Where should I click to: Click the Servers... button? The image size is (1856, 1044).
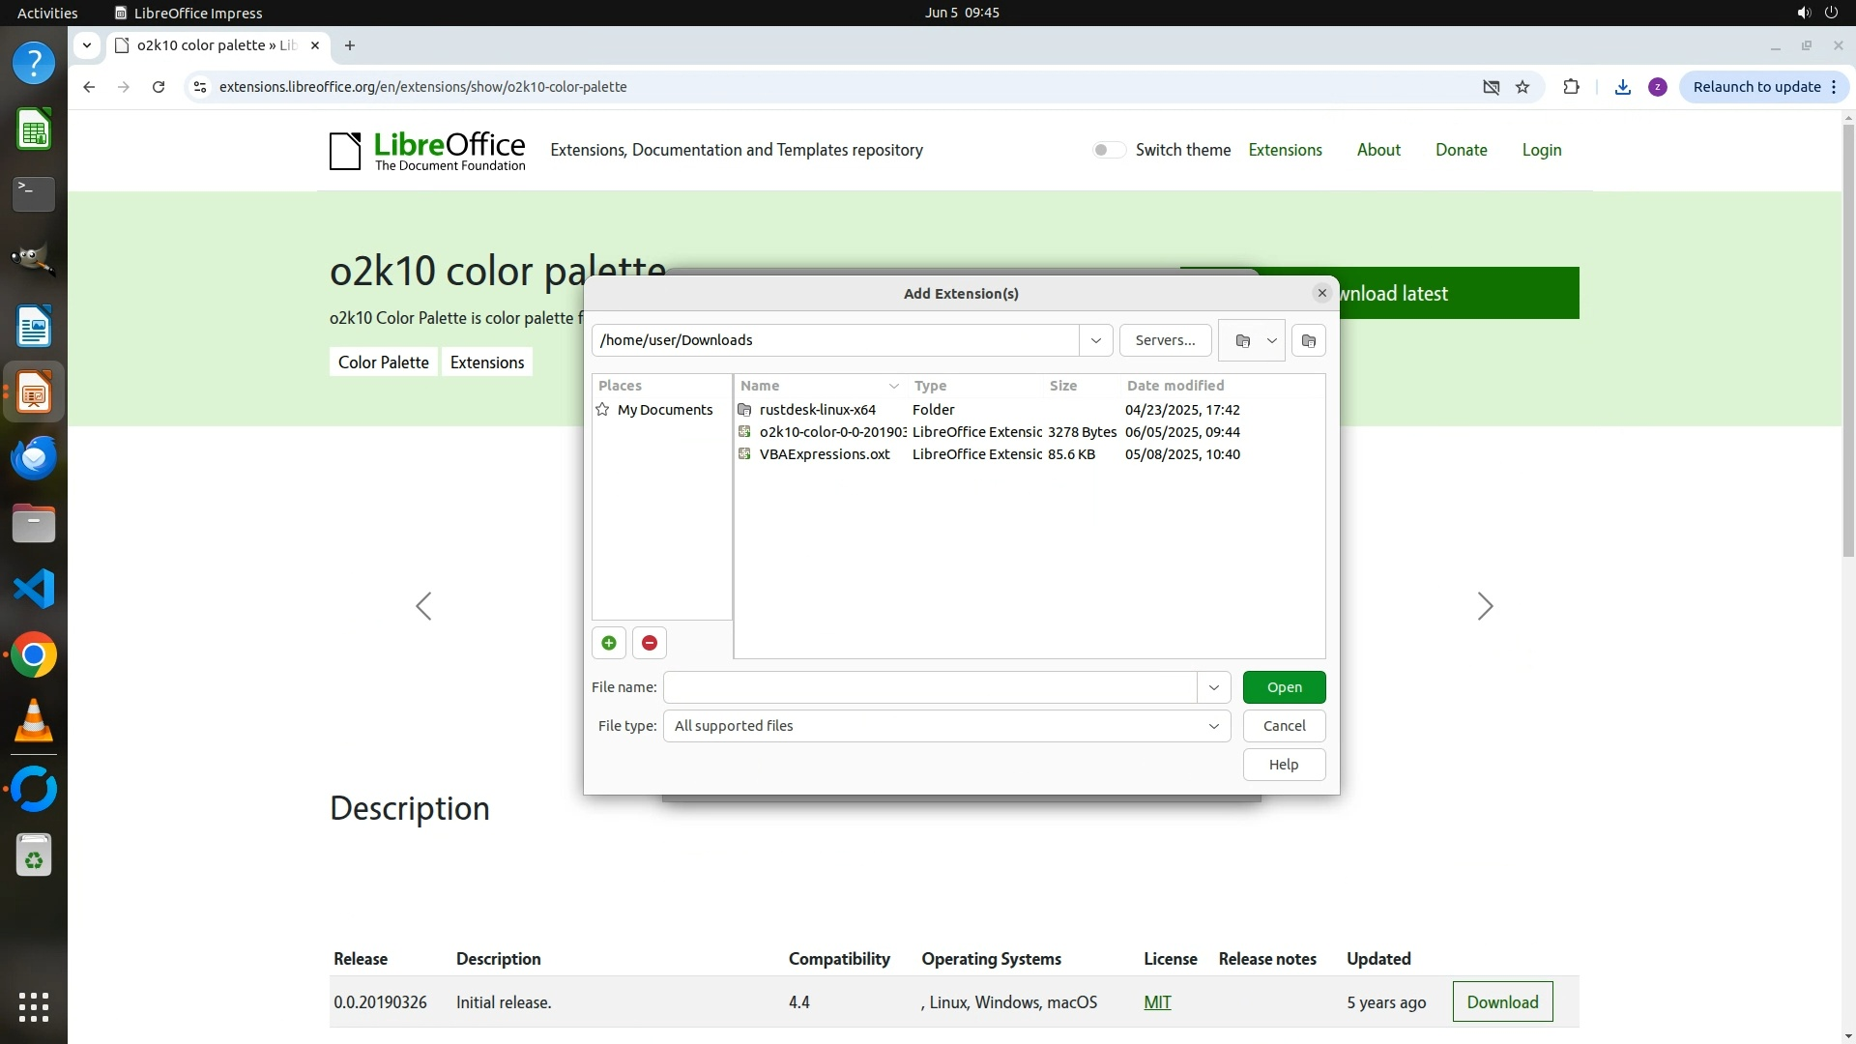[x=1165, y=340]
